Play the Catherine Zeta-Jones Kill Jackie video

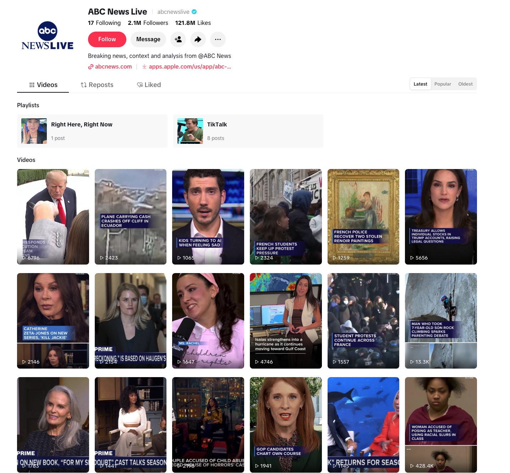click(x=53, y=321)
